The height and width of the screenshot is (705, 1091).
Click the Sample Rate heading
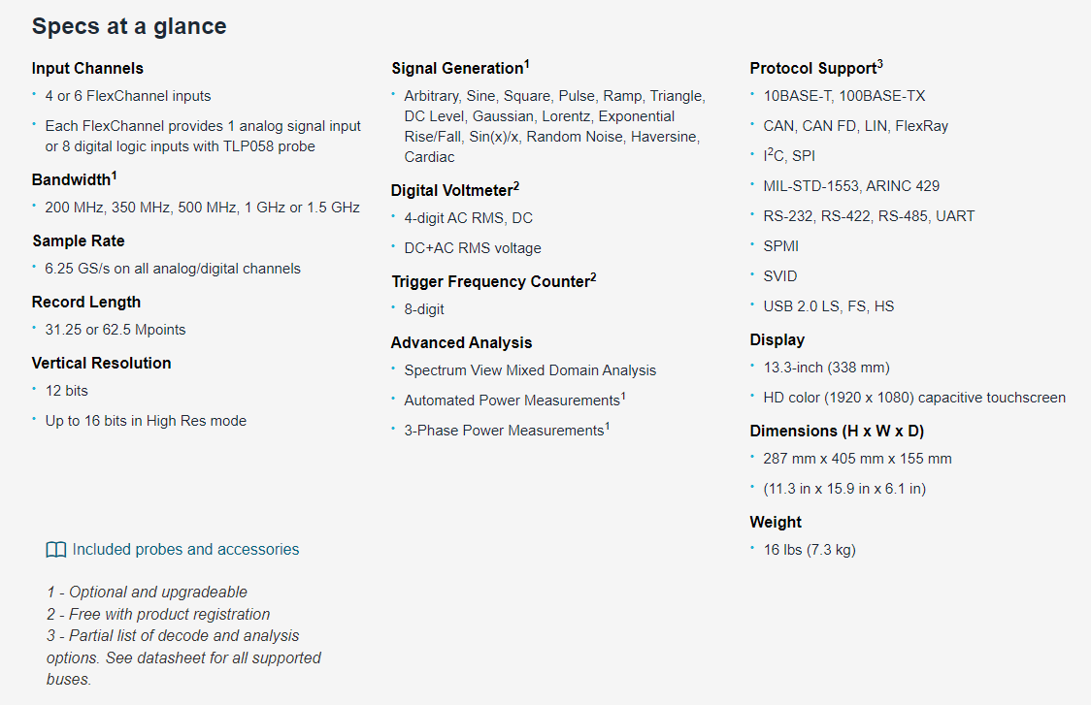pos(79,240)
